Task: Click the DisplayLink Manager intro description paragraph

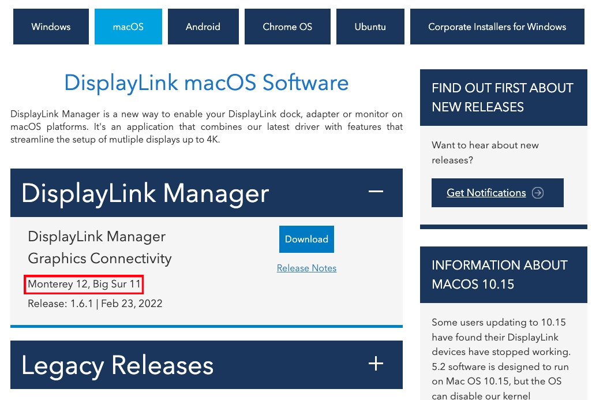Action: tap(207, 127)
